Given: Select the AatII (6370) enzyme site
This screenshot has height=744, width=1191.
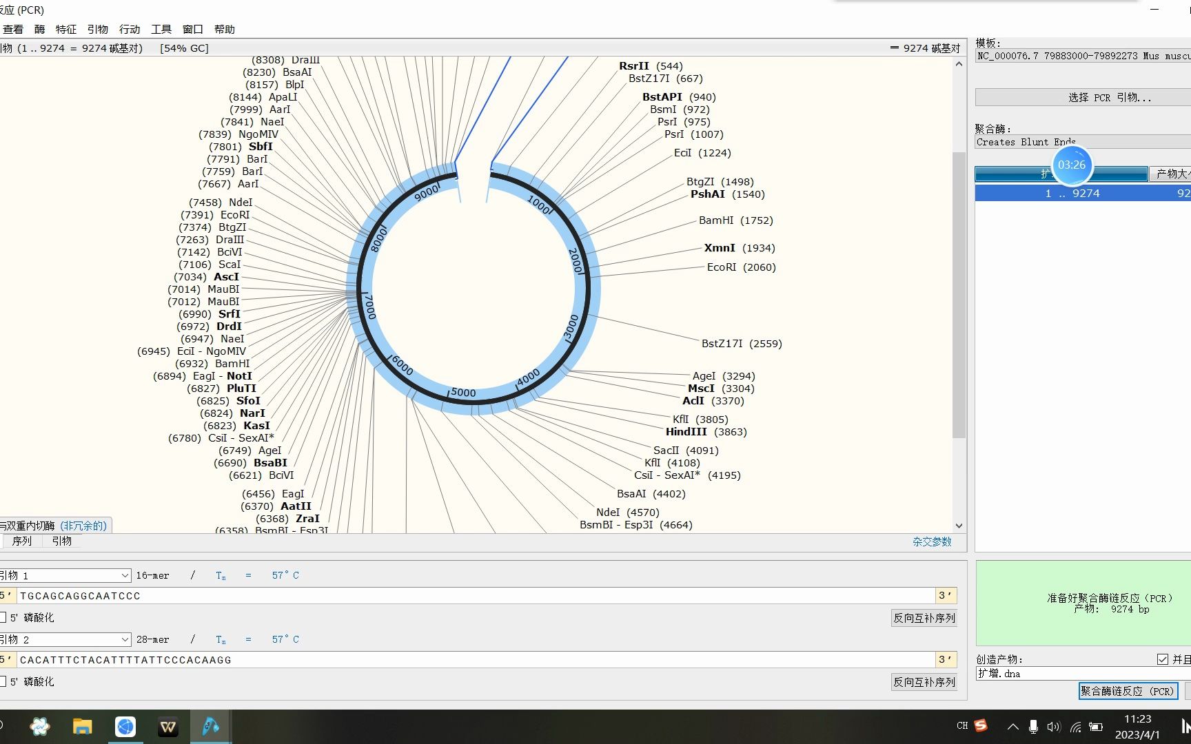Looking at the screenshot, I should pos(276,506).
